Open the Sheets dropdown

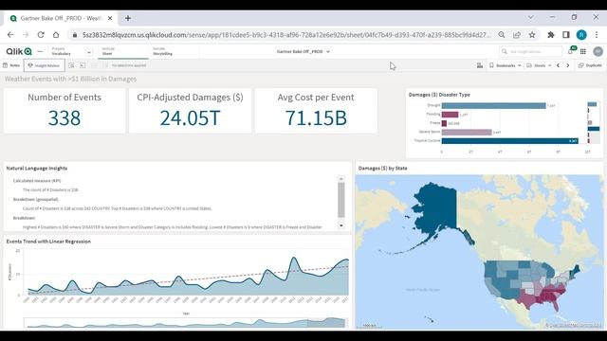click(x=539, y=65)
